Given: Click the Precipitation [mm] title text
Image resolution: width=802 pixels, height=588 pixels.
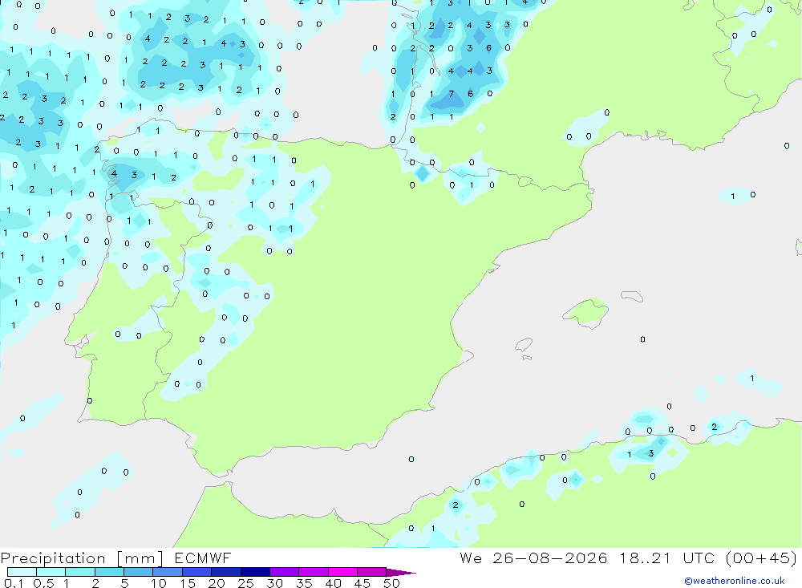Looking at the screenshot, I should click(x=82, y=558).
